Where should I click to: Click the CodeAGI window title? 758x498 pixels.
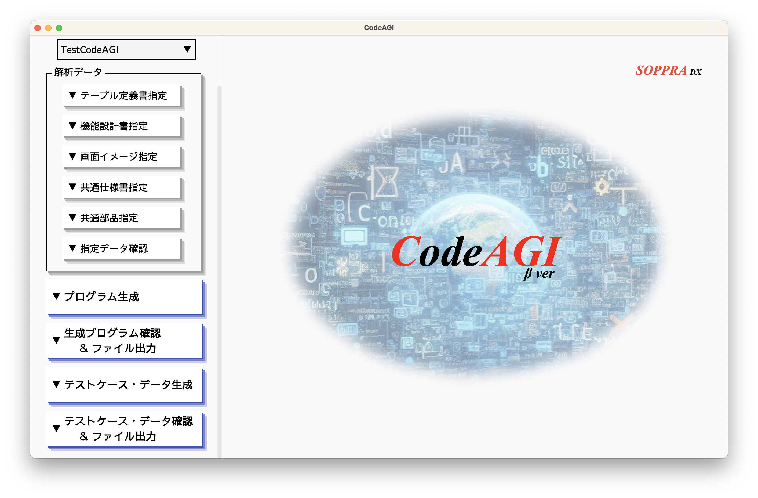click(379, 27)
